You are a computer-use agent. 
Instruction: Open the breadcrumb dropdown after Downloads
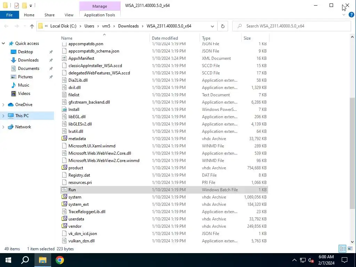143,26
